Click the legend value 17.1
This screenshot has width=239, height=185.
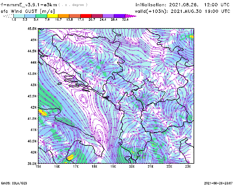(x=81, y=19)
